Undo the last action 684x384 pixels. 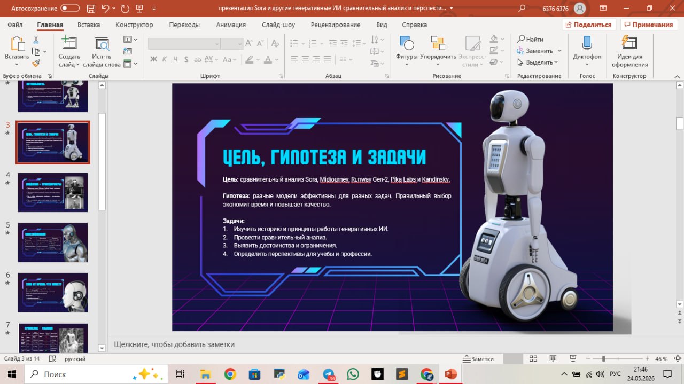(x=105, y=9)
